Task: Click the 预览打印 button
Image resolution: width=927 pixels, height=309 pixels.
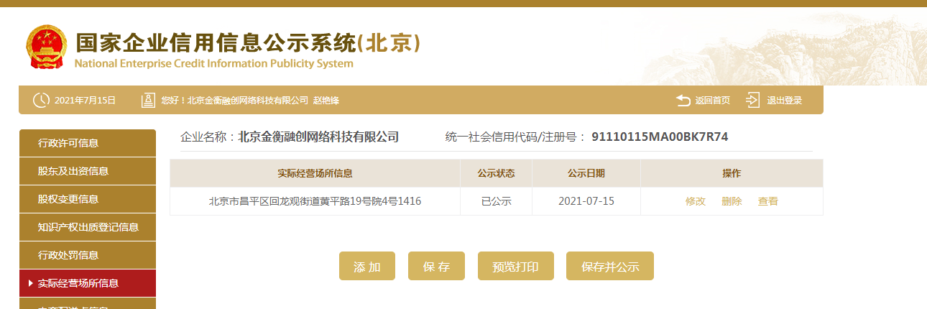Action: tap(515, 266)
